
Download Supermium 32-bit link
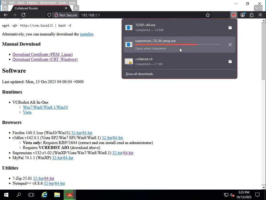(117, 153)
